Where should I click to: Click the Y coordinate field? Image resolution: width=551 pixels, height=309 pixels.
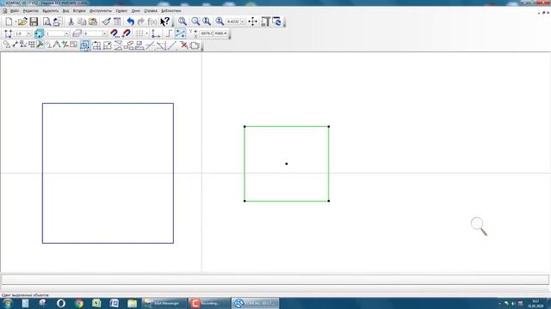click(x=220, y=33)
